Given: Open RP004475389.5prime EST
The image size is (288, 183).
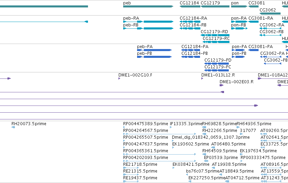Looking at the screenshot, I should tap(124, 127).
